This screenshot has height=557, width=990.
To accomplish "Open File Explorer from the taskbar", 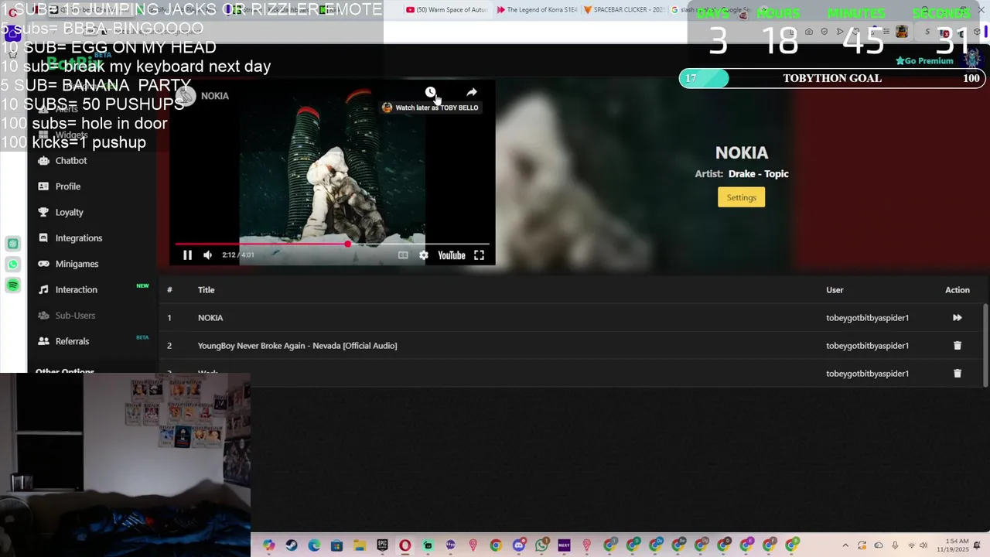I will [360, 545].
